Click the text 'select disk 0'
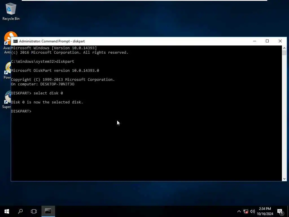The image size is (289, 217). coord(48,93)
